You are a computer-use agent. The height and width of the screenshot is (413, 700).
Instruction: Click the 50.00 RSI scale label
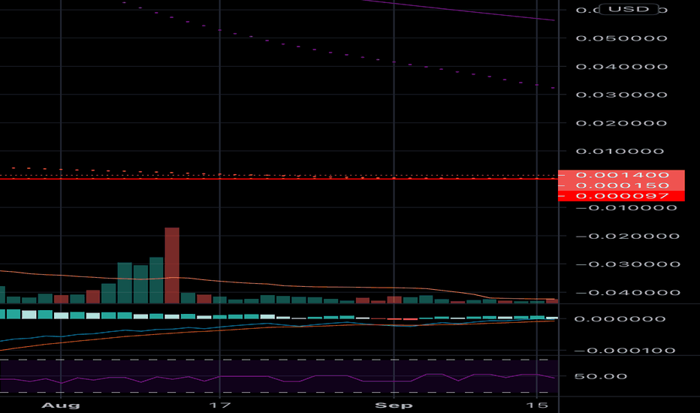[600, 376]
